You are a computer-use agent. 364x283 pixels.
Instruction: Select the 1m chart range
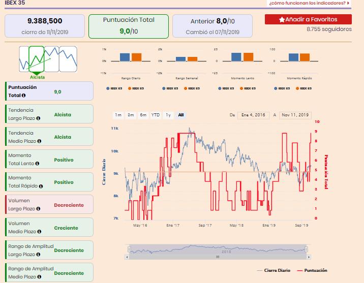pos(118,115)
